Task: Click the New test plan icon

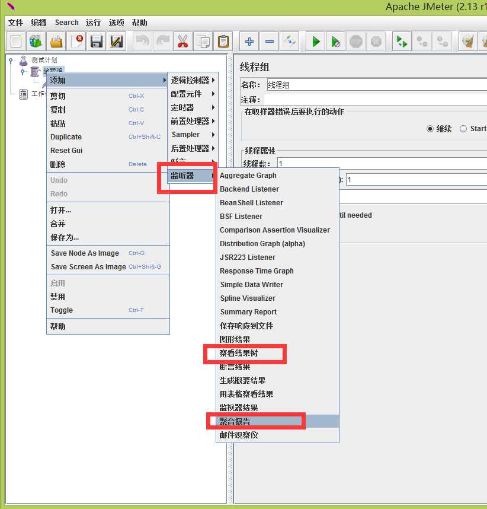Action: pos(16,42)
